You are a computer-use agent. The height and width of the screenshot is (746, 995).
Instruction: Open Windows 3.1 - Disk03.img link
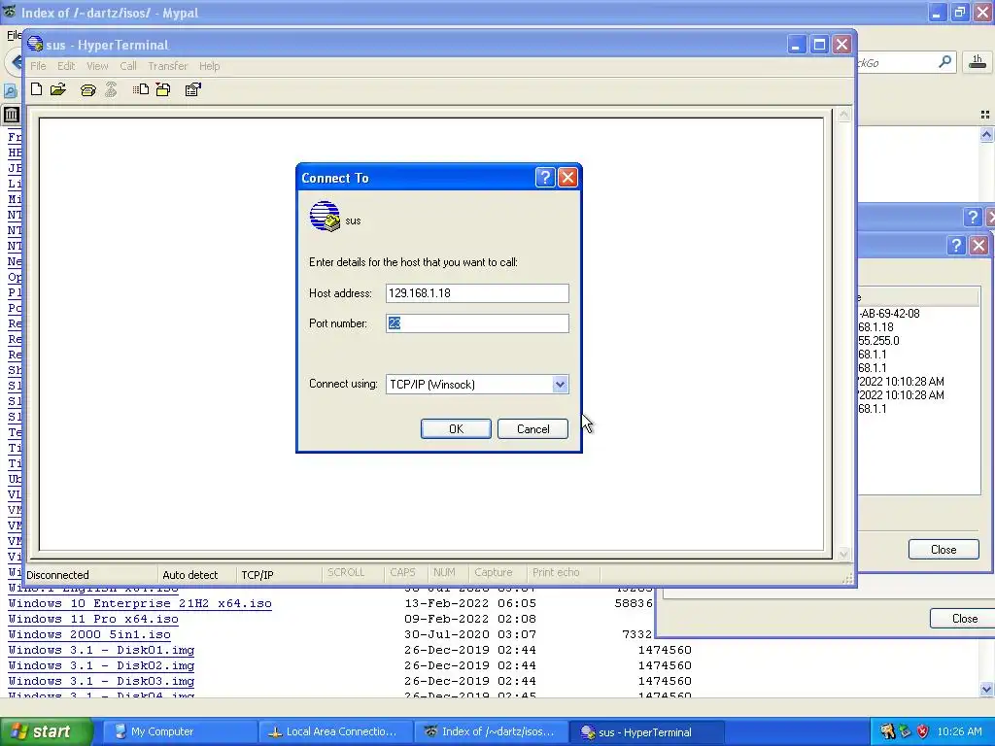point(101,681)
